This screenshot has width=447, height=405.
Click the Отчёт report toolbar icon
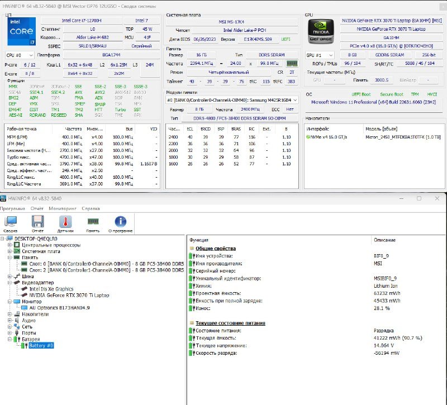click(38, 222)
